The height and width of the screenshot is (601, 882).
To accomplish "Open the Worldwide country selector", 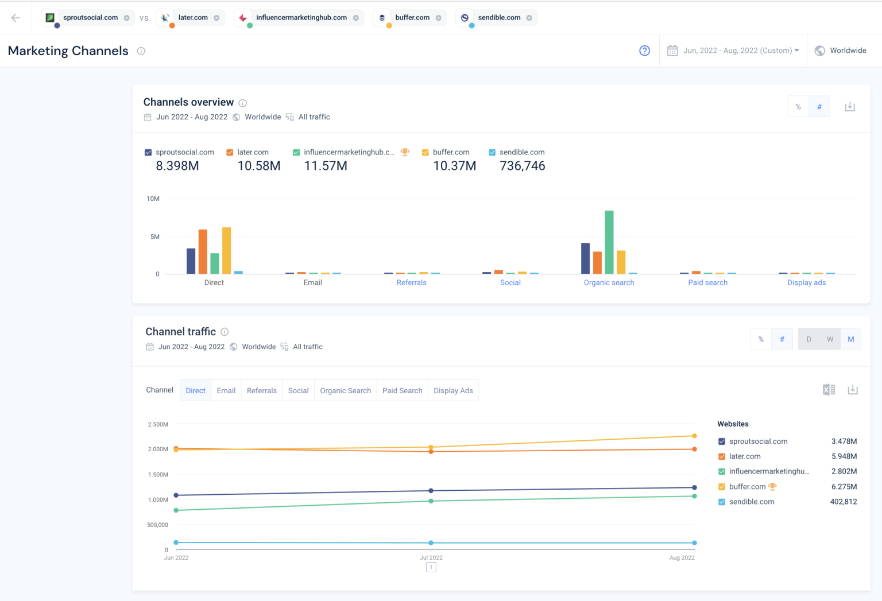I will (x=841, y=51).
